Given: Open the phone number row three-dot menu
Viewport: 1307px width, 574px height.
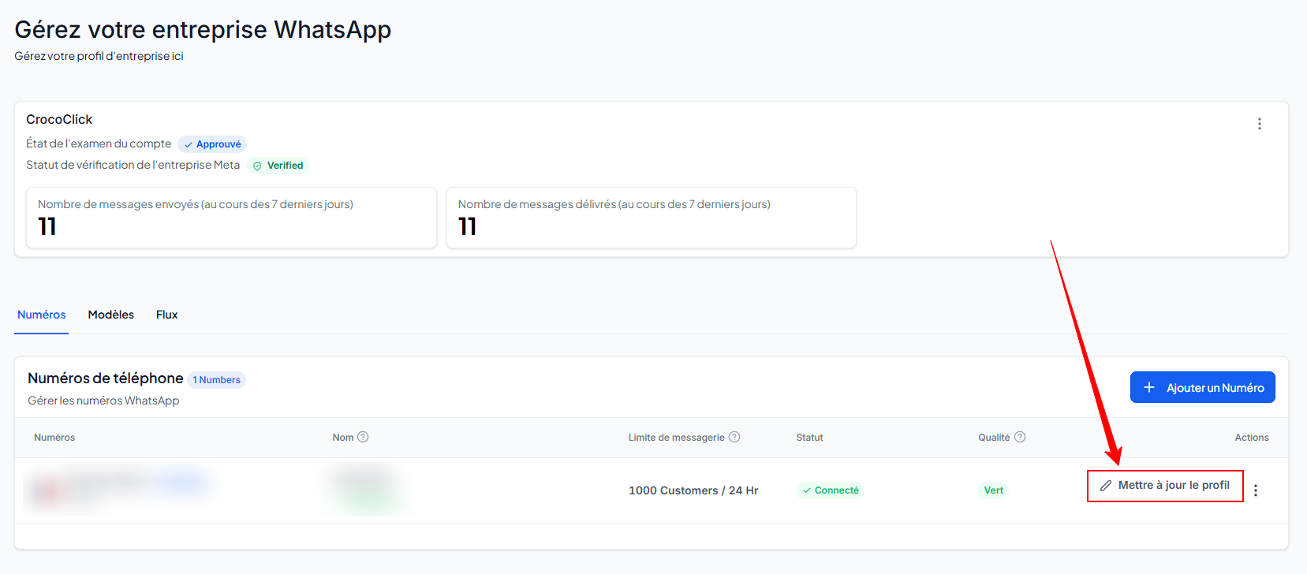Looking at the screenshot, I should pos(1256,490).
